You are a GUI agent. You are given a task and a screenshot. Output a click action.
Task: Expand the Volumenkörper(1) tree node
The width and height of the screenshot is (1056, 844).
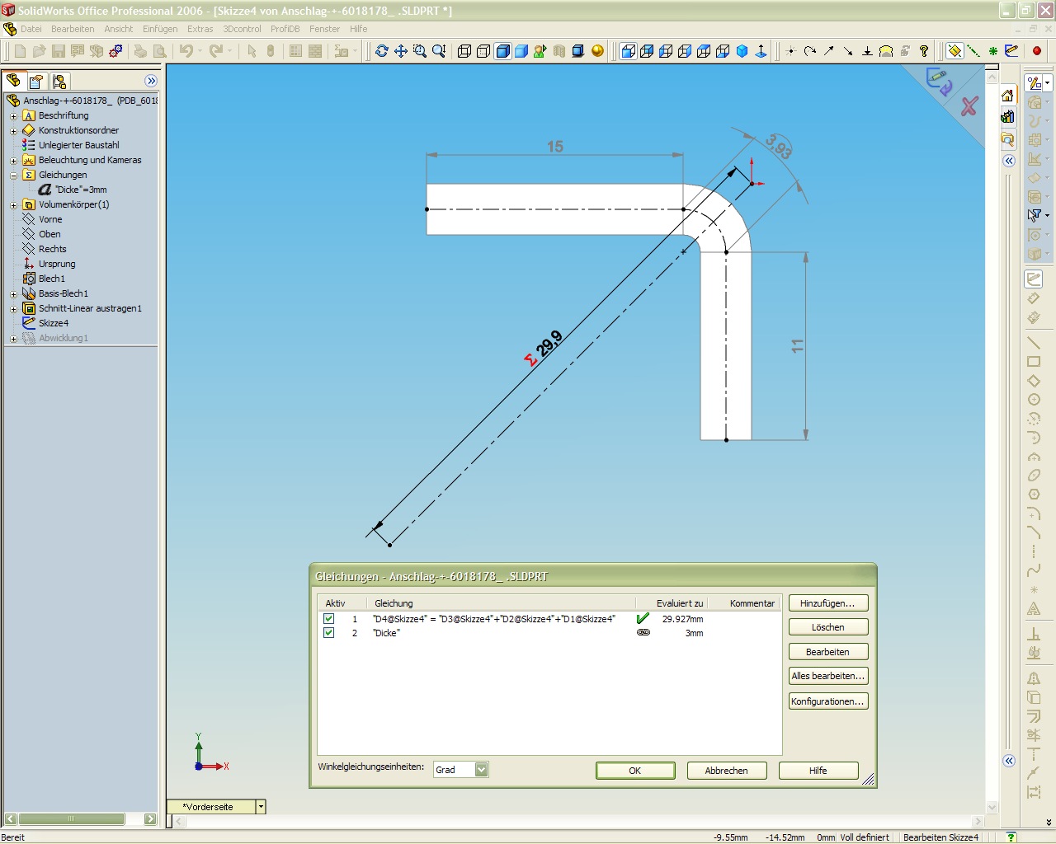13,205
